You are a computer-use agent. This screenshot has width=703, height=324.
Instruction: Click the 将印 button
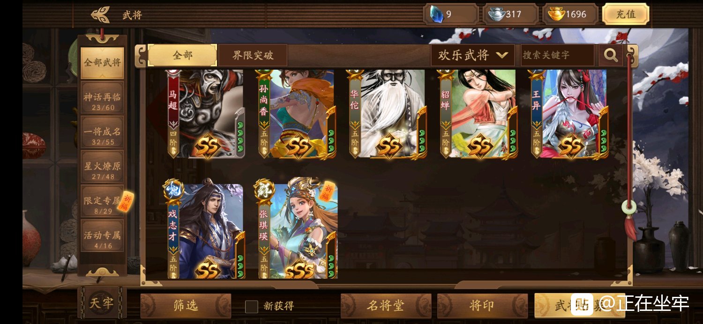click(x=482, y=306)
